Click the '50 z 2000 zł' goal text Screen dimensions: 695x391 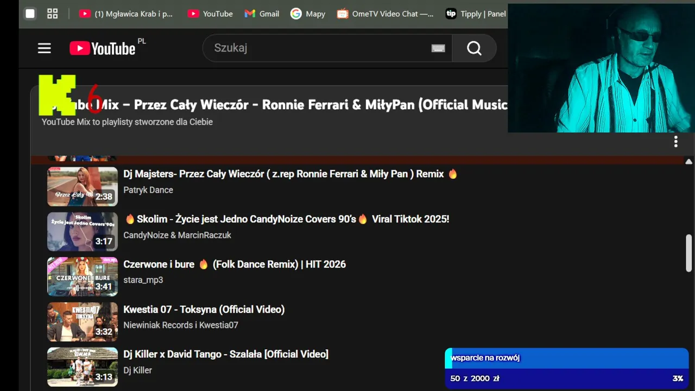point(475,379)
